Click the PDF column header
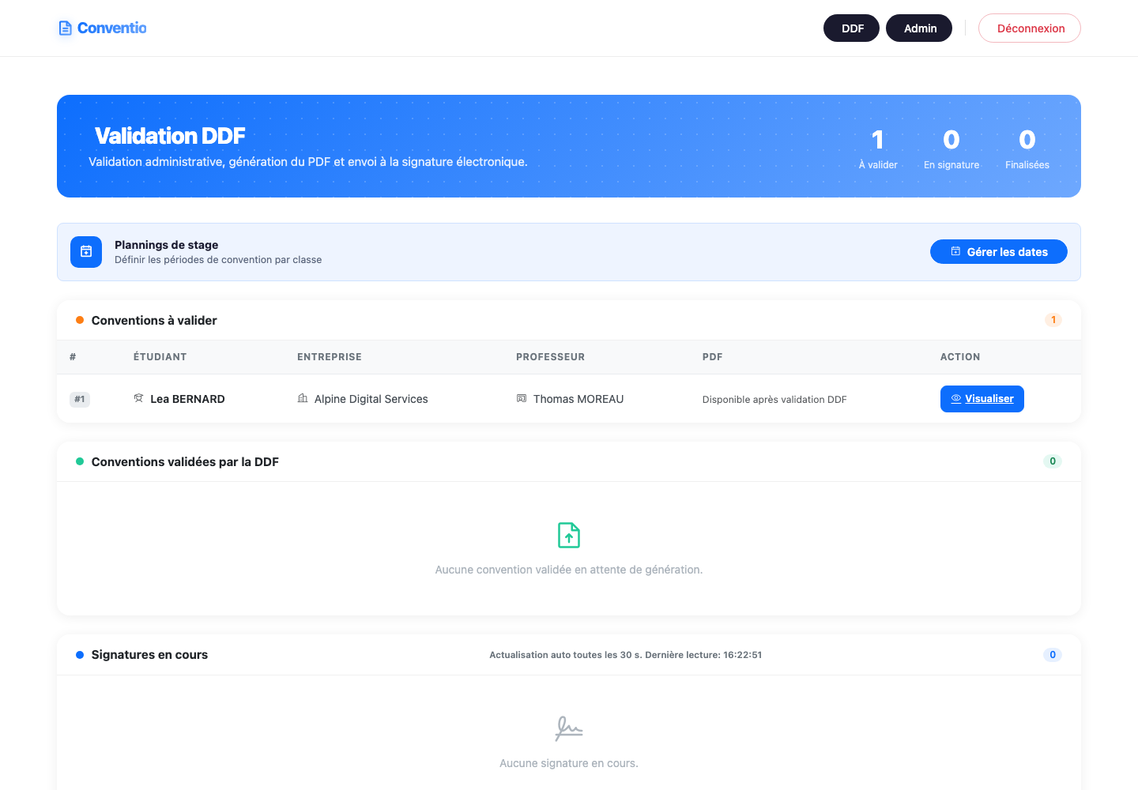The height and width of the screenshot is (790, 1138). coord(713,357)
